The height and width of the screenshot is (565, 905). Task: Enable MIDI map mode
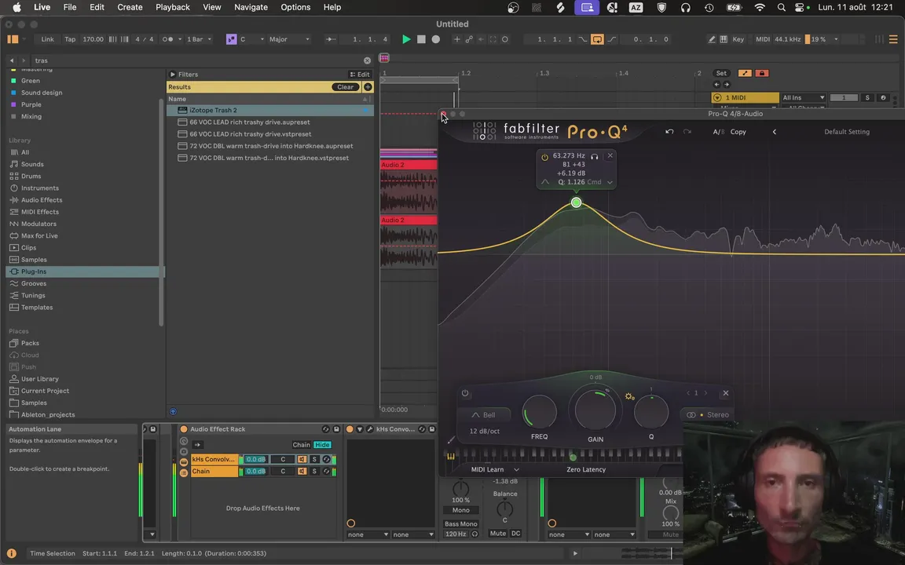click(763, 39)
